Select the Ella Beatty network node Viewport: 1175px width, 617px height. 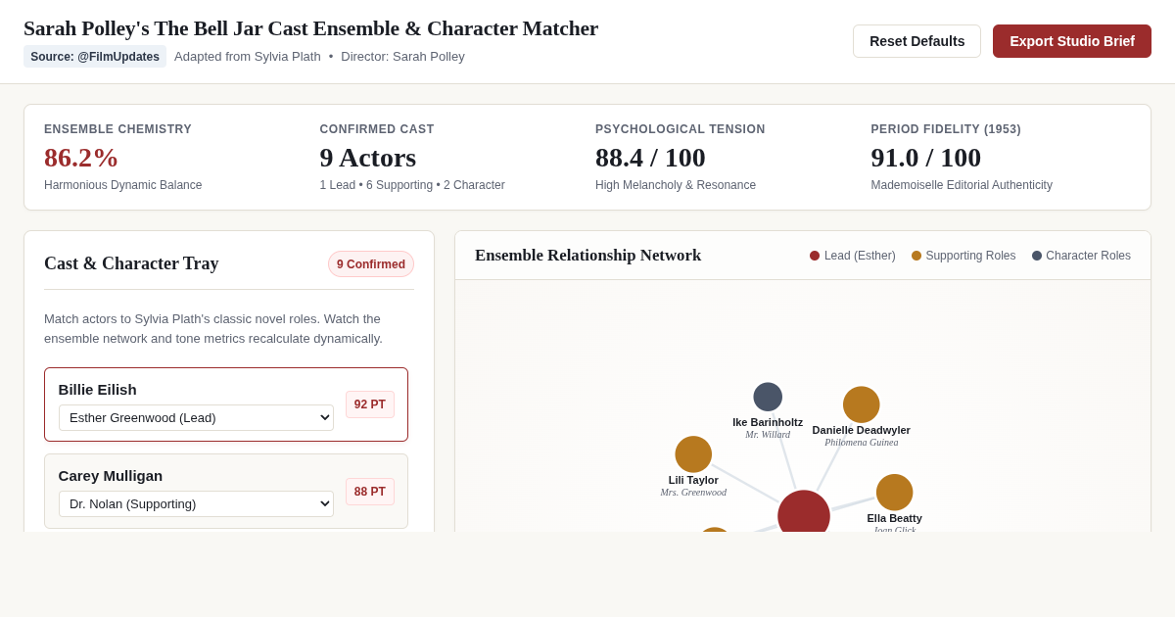point(895,493)
